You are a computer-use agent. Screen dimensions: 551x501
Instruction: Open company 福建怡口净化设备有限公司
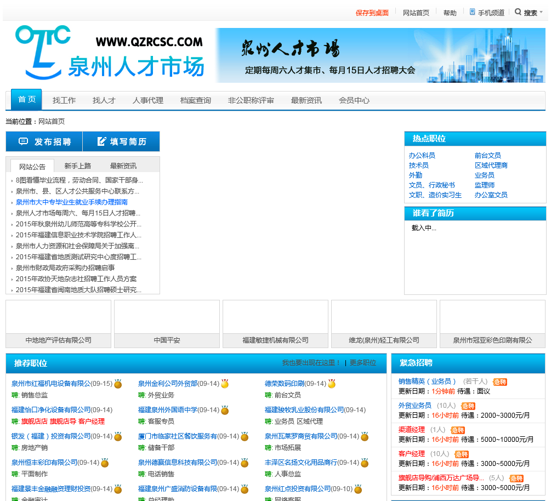[x=51, y=409]
